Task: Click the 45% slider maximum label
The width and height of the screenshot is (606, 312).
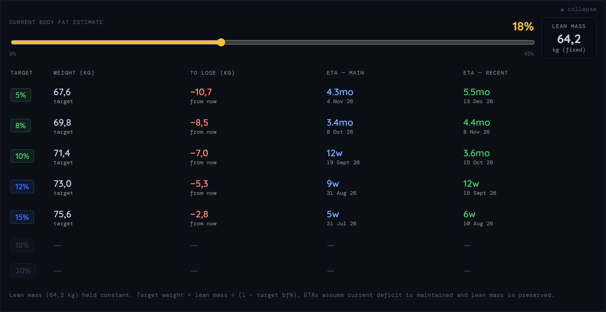Action: [529, 54]
